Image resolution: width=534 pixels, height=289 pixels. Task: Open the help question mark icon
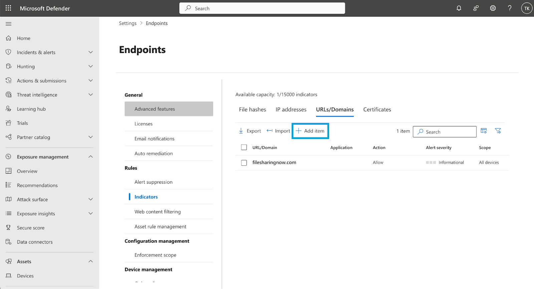(510, 8)
